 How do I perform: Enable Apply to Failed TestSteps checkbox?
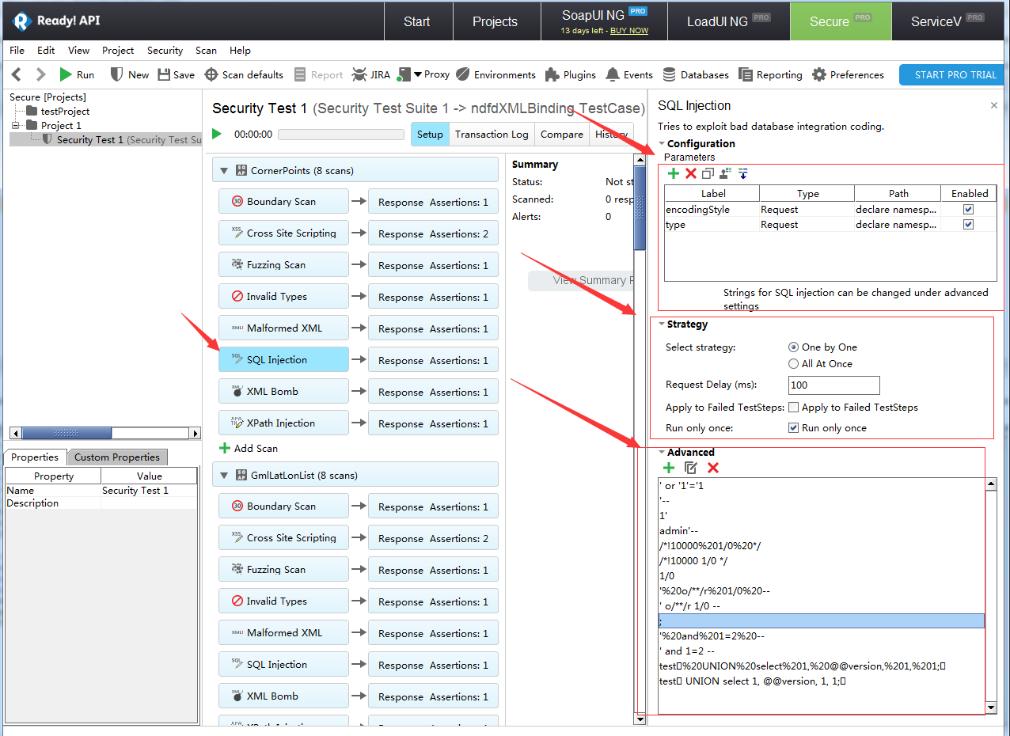[x=794, y=408]
